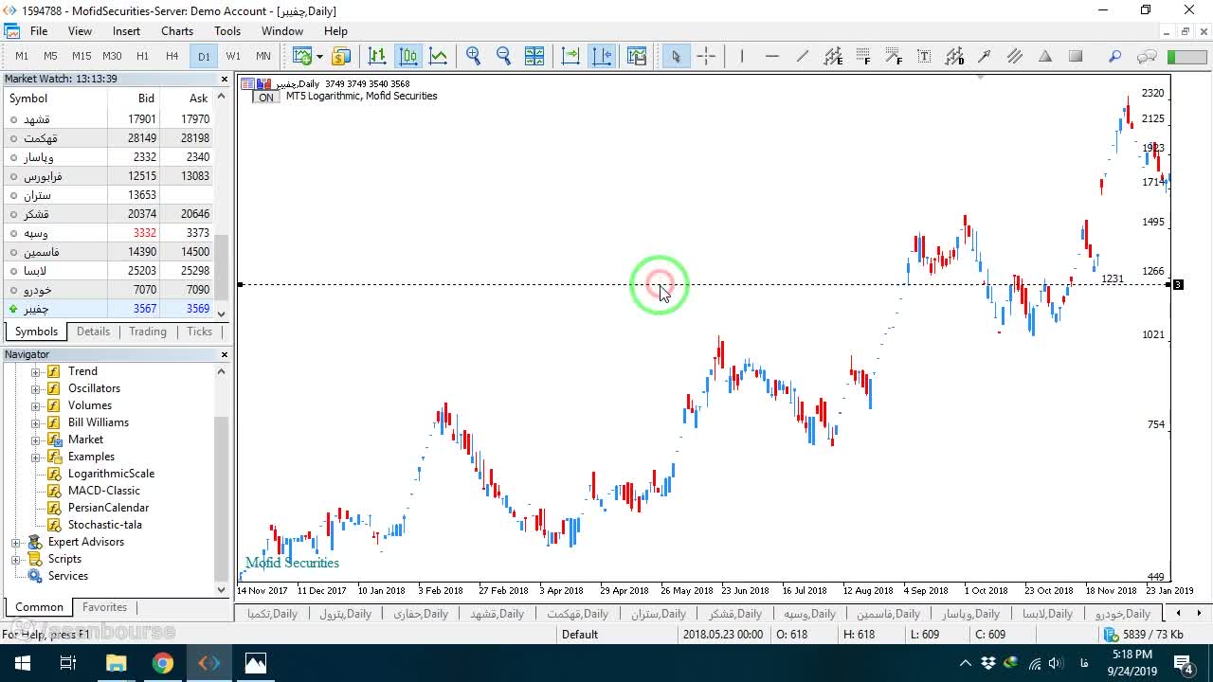
Task: Switch to Symbols tab in Market Watch
Action: [x=36, y=332]
